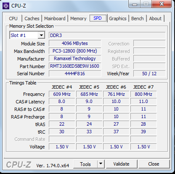Screen dimensions: 175x174
Task: Minimize the CPU-Z window
Action: [x=135, y=4]
